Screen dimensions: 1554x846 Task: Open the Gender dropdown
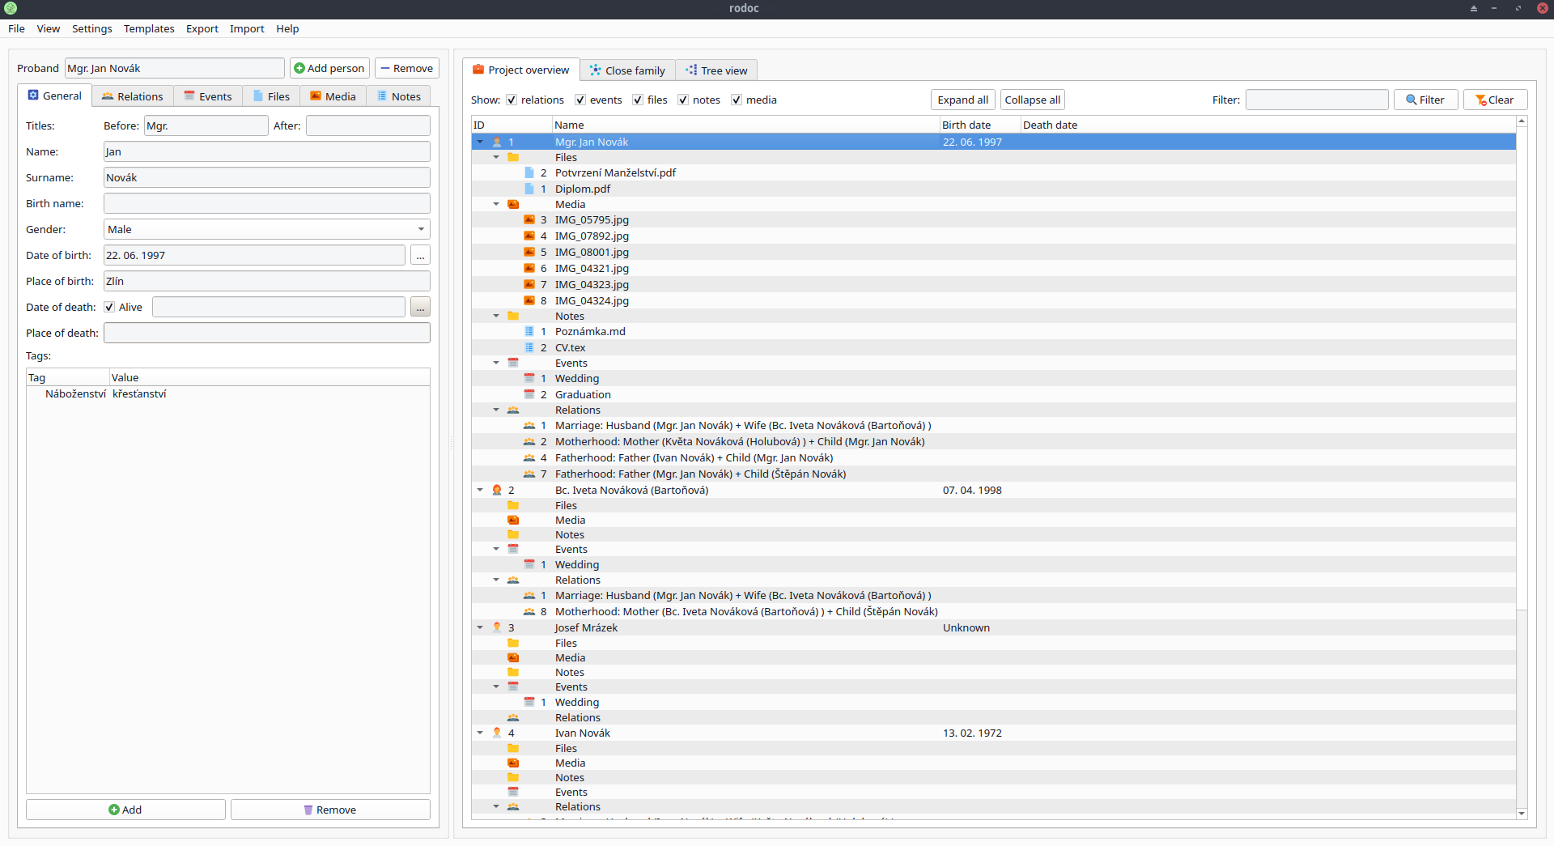[x=266, y=229]
